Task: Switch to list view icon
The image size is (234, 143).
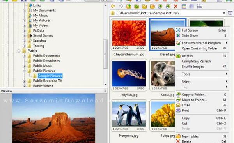Action: pyautogui.click(x=199, y=6)
